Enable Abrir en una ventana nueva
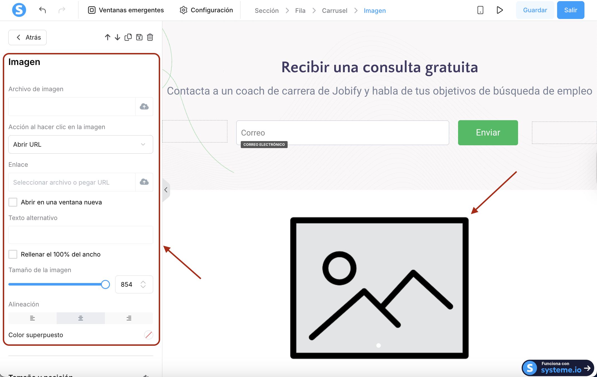This screenshot has width=597, height=377. [x=13, y=202]
